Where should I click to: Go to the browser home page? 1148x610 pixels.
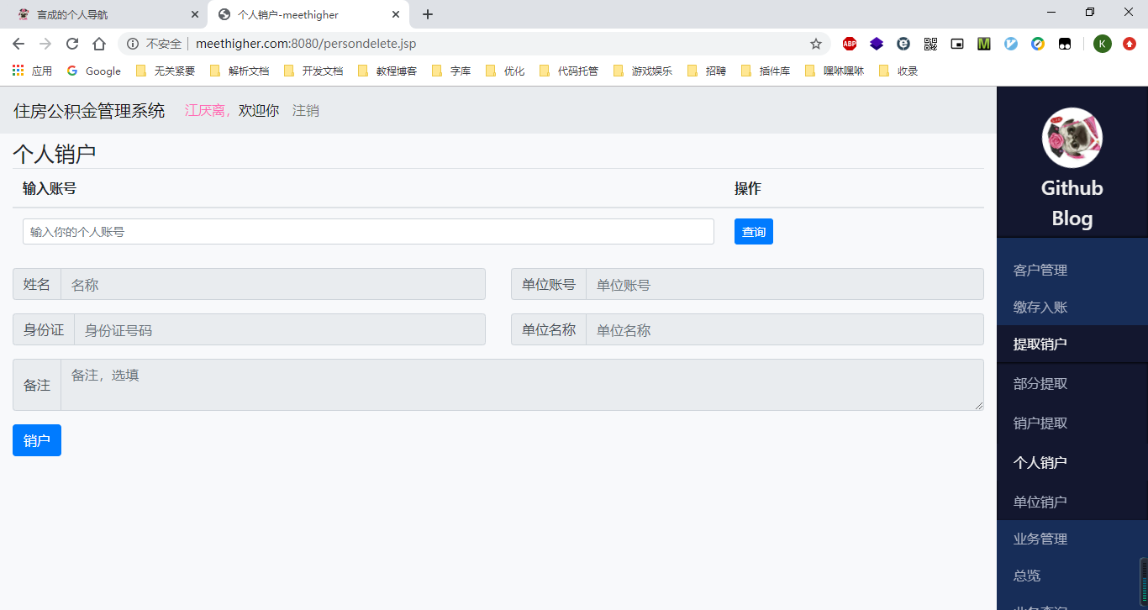[99, 44]
